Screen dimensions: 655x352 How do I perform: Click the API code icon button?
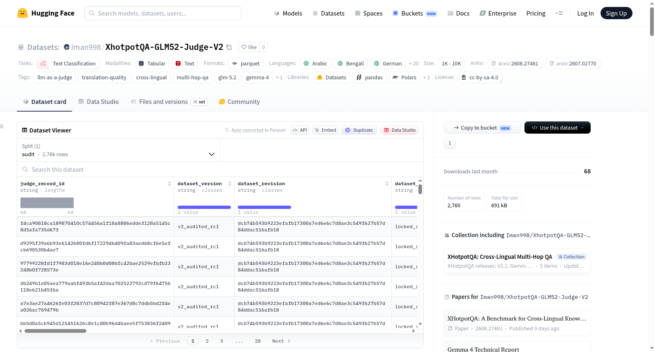(300, 130)
